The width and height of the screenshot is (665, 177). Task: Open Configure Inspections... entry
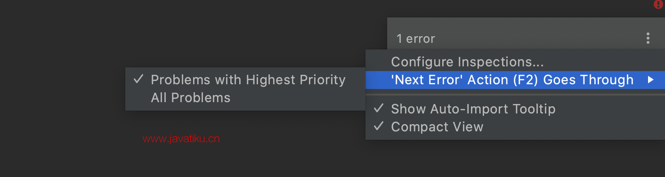515,62
